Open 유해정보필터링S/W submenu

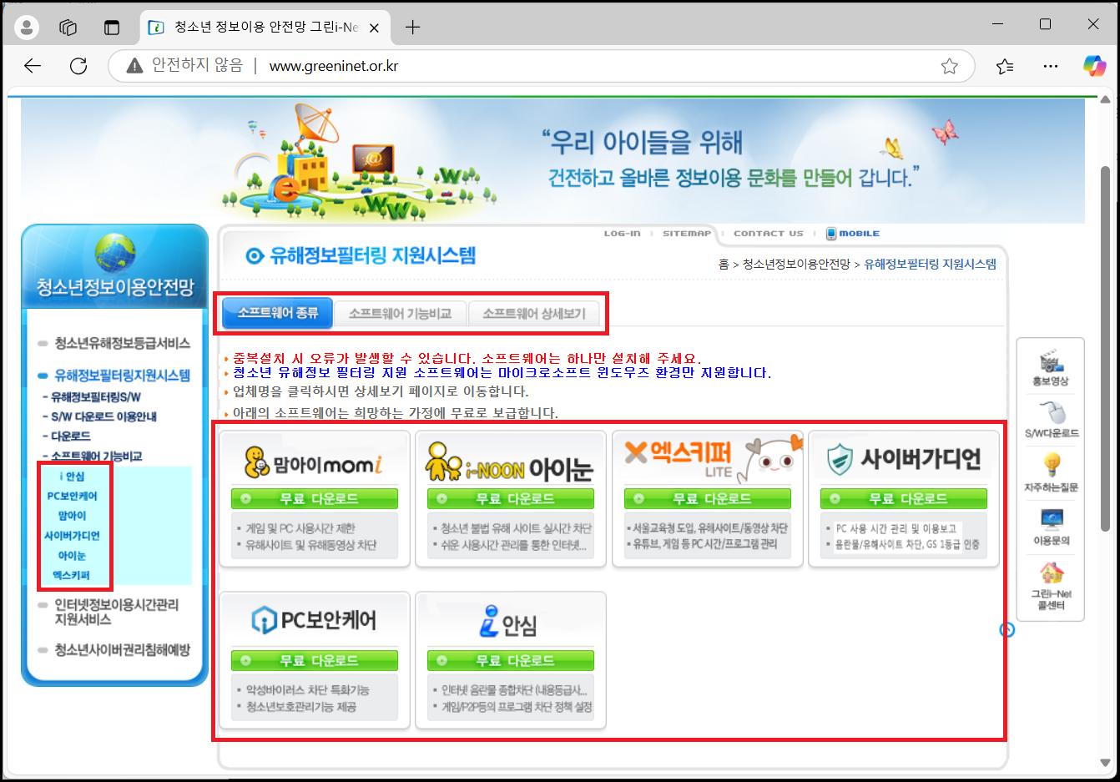point(96,397)
